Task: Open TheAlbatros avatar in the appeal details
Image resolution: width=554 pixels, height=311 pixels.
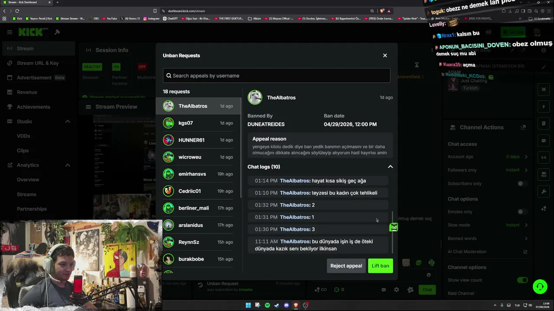Action: coord(255,98)
